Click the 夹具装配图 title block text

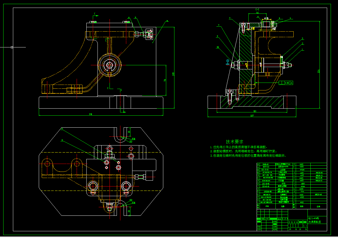pos(315,222)
